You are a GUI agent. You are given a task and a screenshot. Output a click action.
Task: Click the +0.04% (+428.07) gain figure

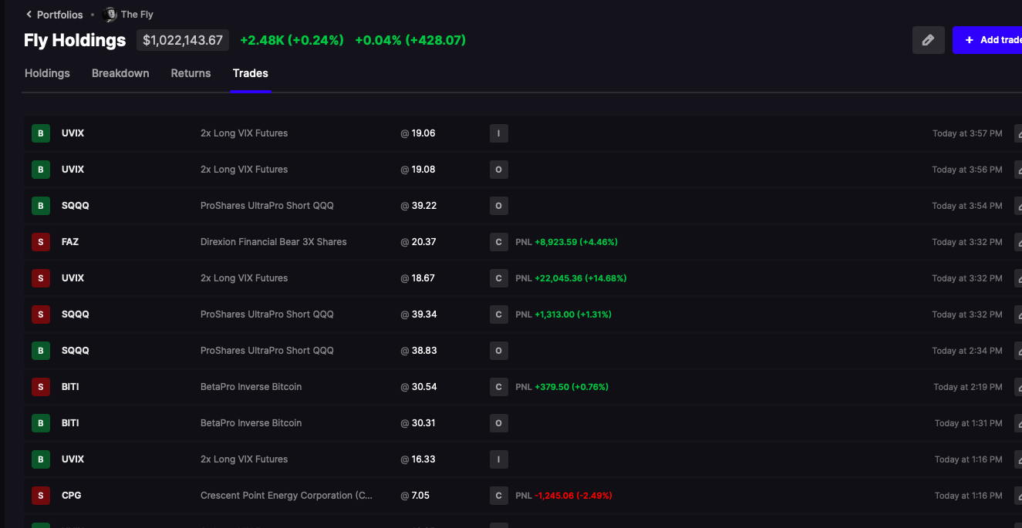click(x=410, y=40)
